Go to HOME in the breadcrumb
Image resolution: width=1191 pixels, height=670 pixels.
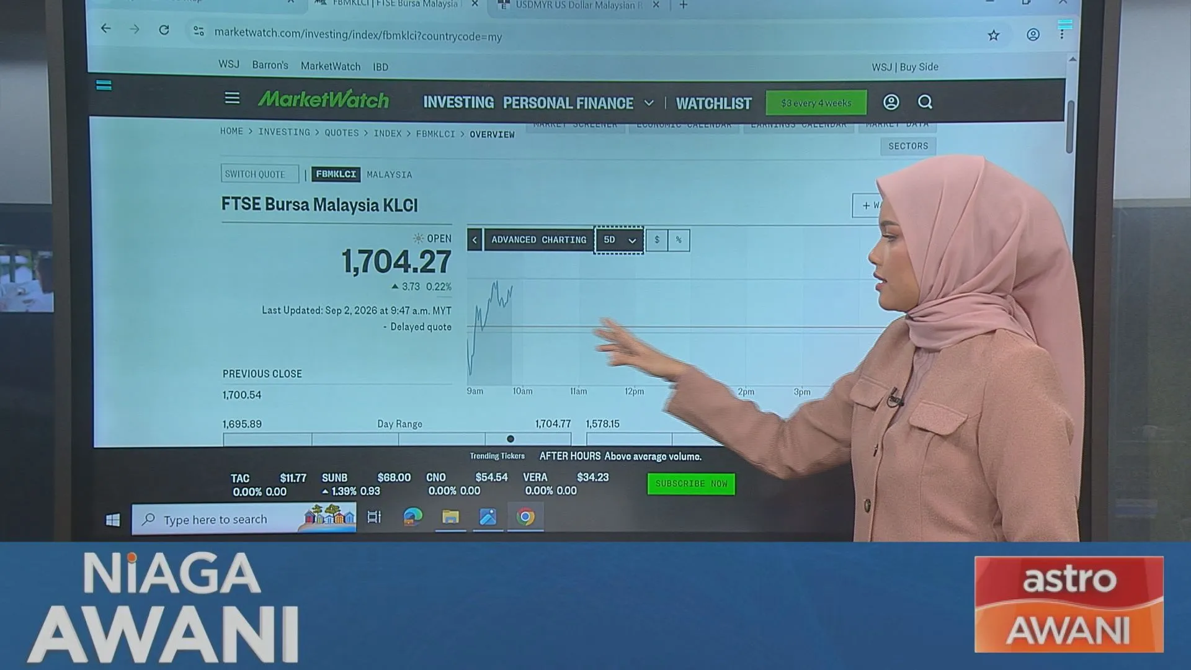[231, 131]
